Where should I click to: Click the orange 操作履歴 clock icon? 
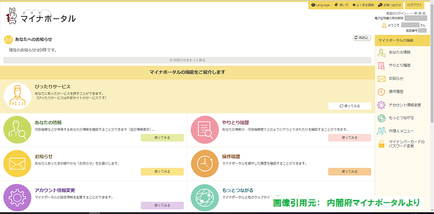205,163
